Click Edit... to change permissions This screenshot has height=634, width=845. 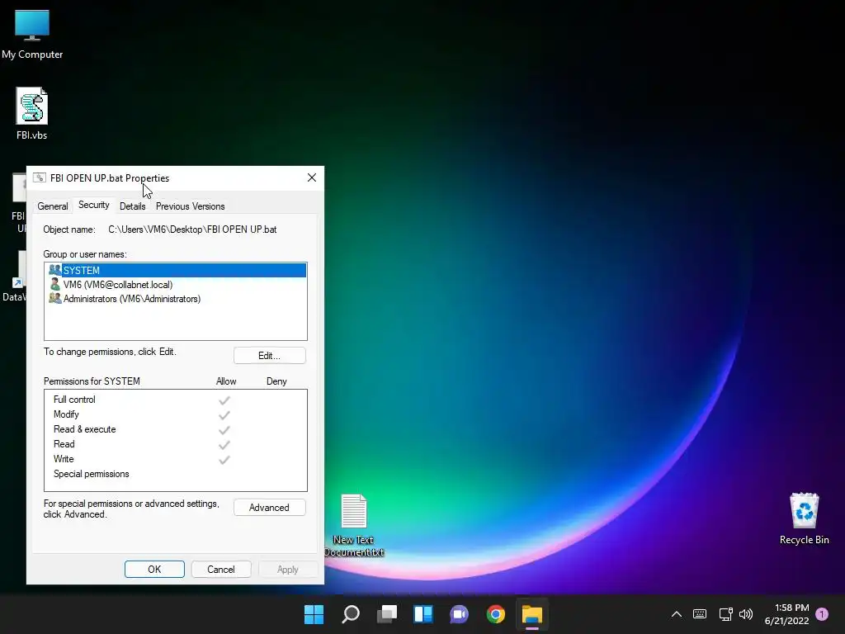[270, 356]
